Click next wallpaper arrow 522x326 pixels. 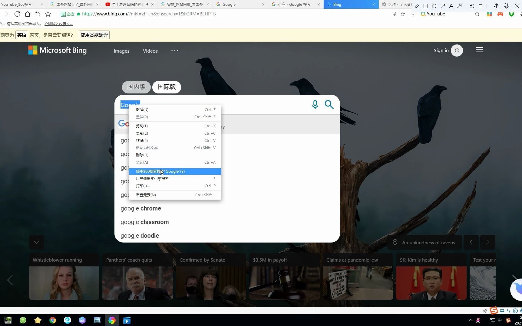click(488, 242)
